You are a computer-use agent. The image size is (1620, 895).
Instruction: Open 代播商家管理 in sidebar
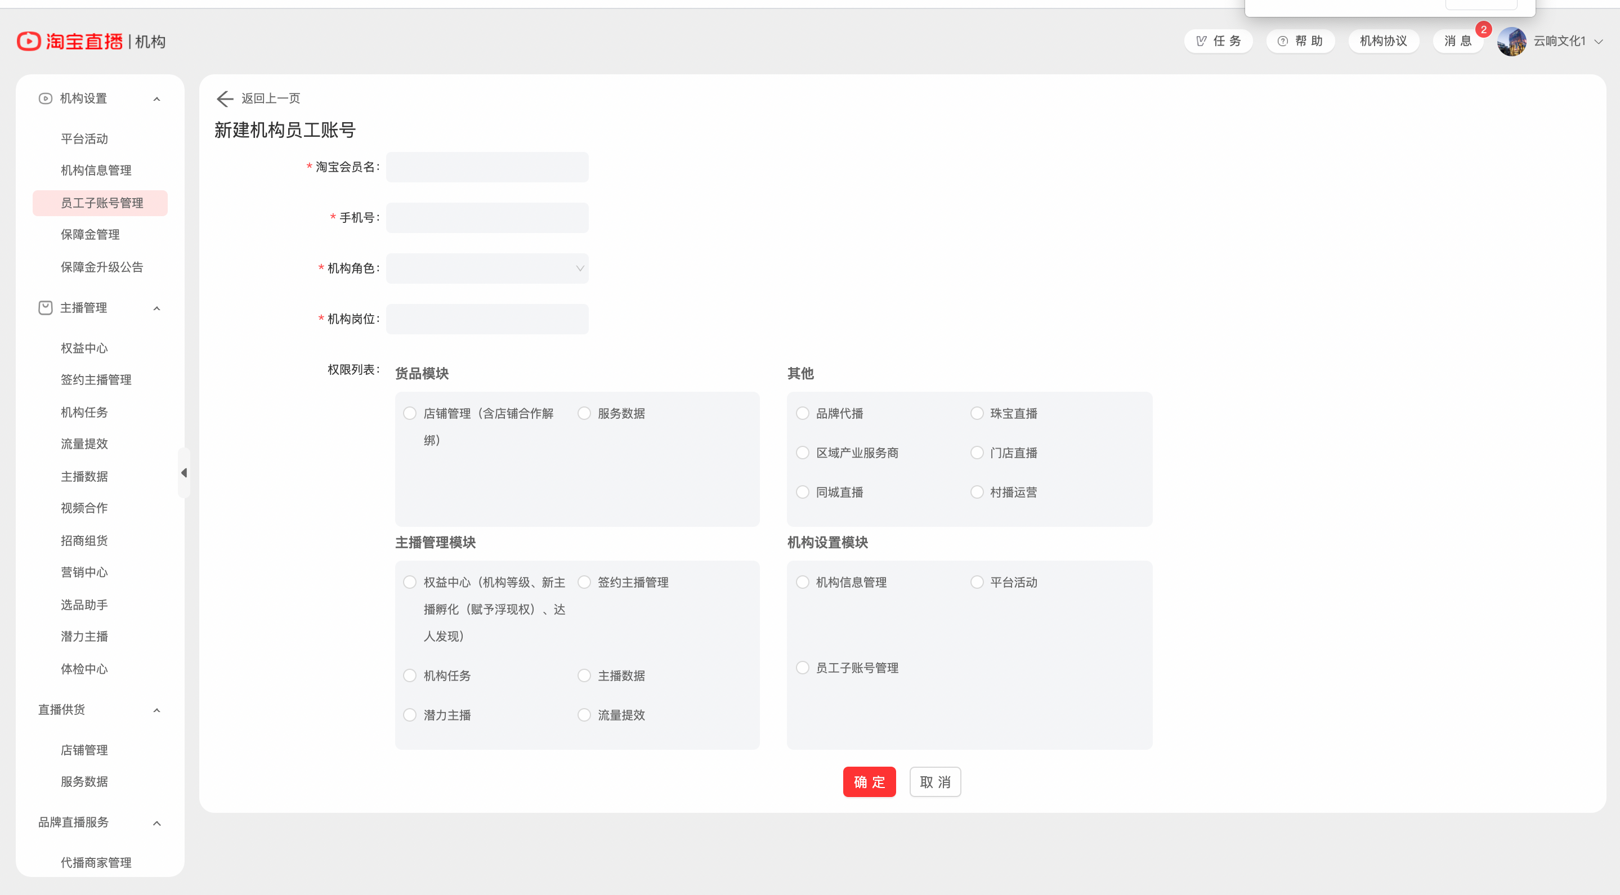[x=96, y=863]
